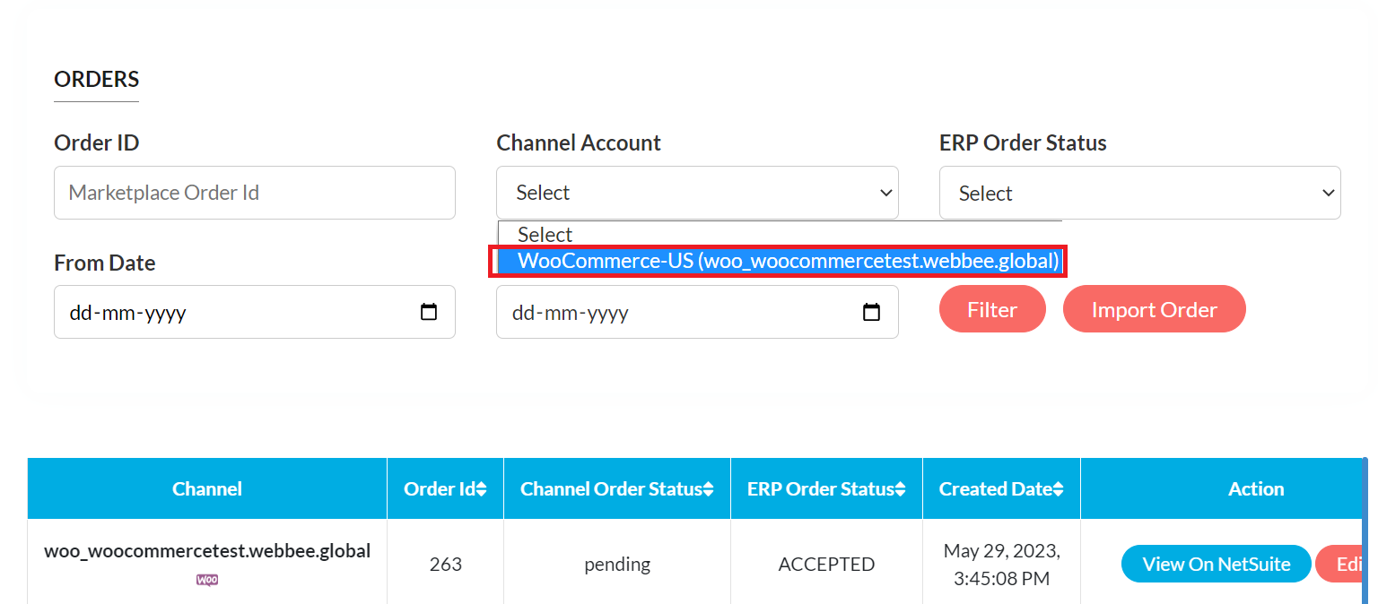This screenshot has width=1378, height=604.
Task: Click the Channel column header
Action: pyautogui.click(x=207, y=489)
